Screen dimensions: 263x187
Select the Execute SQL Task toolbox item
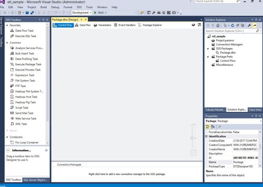coord(26,36)
